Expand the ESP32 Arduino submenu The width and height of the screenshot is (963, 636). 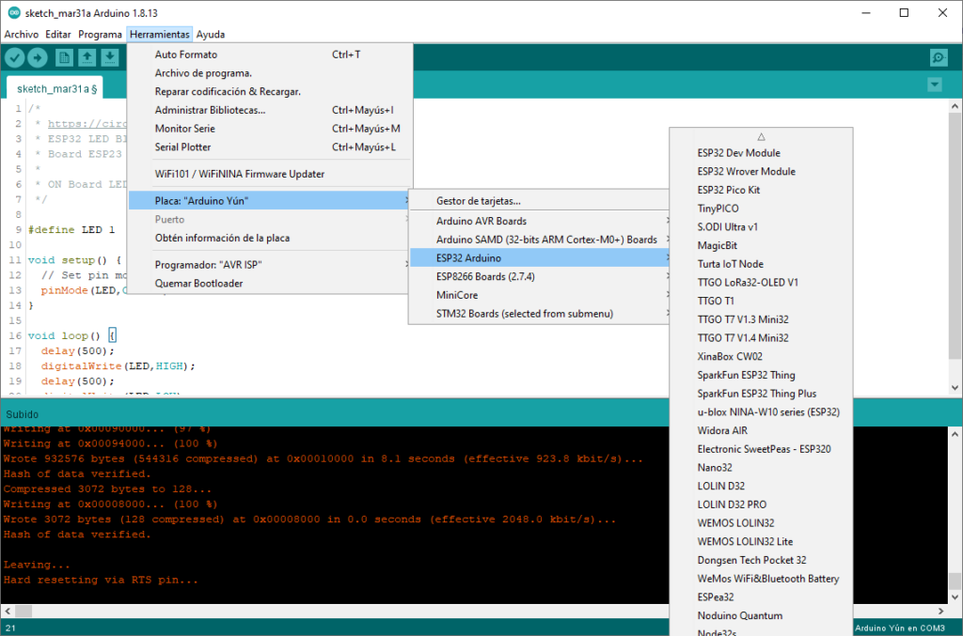[539, 257]
